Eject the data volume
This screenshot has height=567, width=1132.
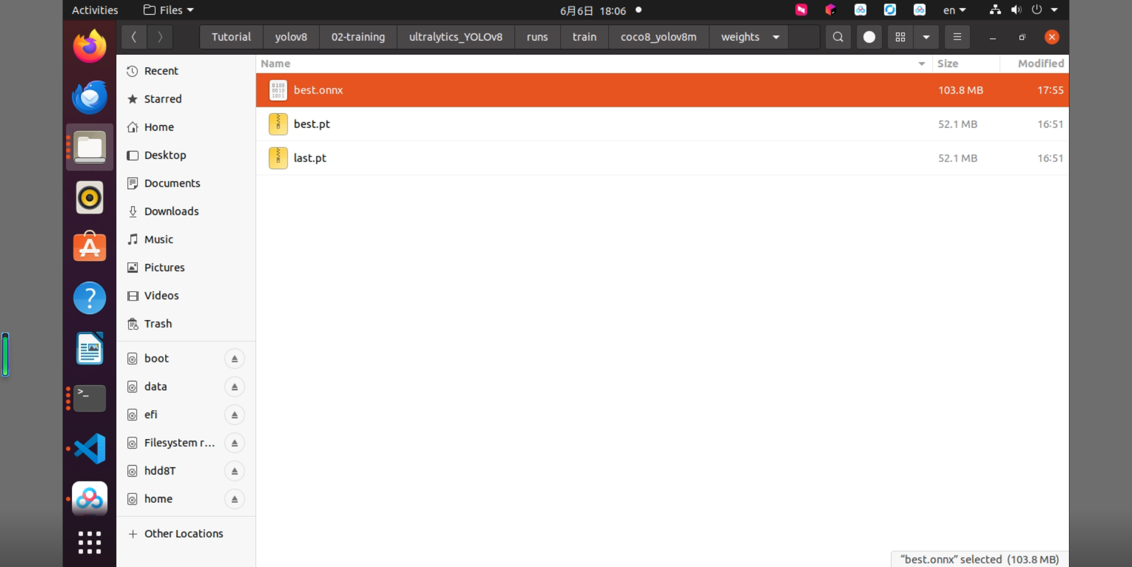pos(235,387)
